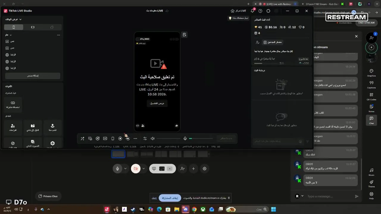Viewport: 381px width, 214px height.
Task: Toggle the Restream camera off button
Action: coord(136,169)
